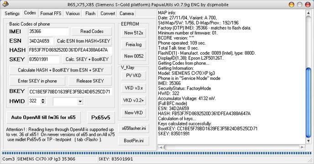Click Calc. SKEY + BootKEY button
Image resolution: width=314 pixels, height=164 pixels.
pyautogui.click(x=87, y=59)
